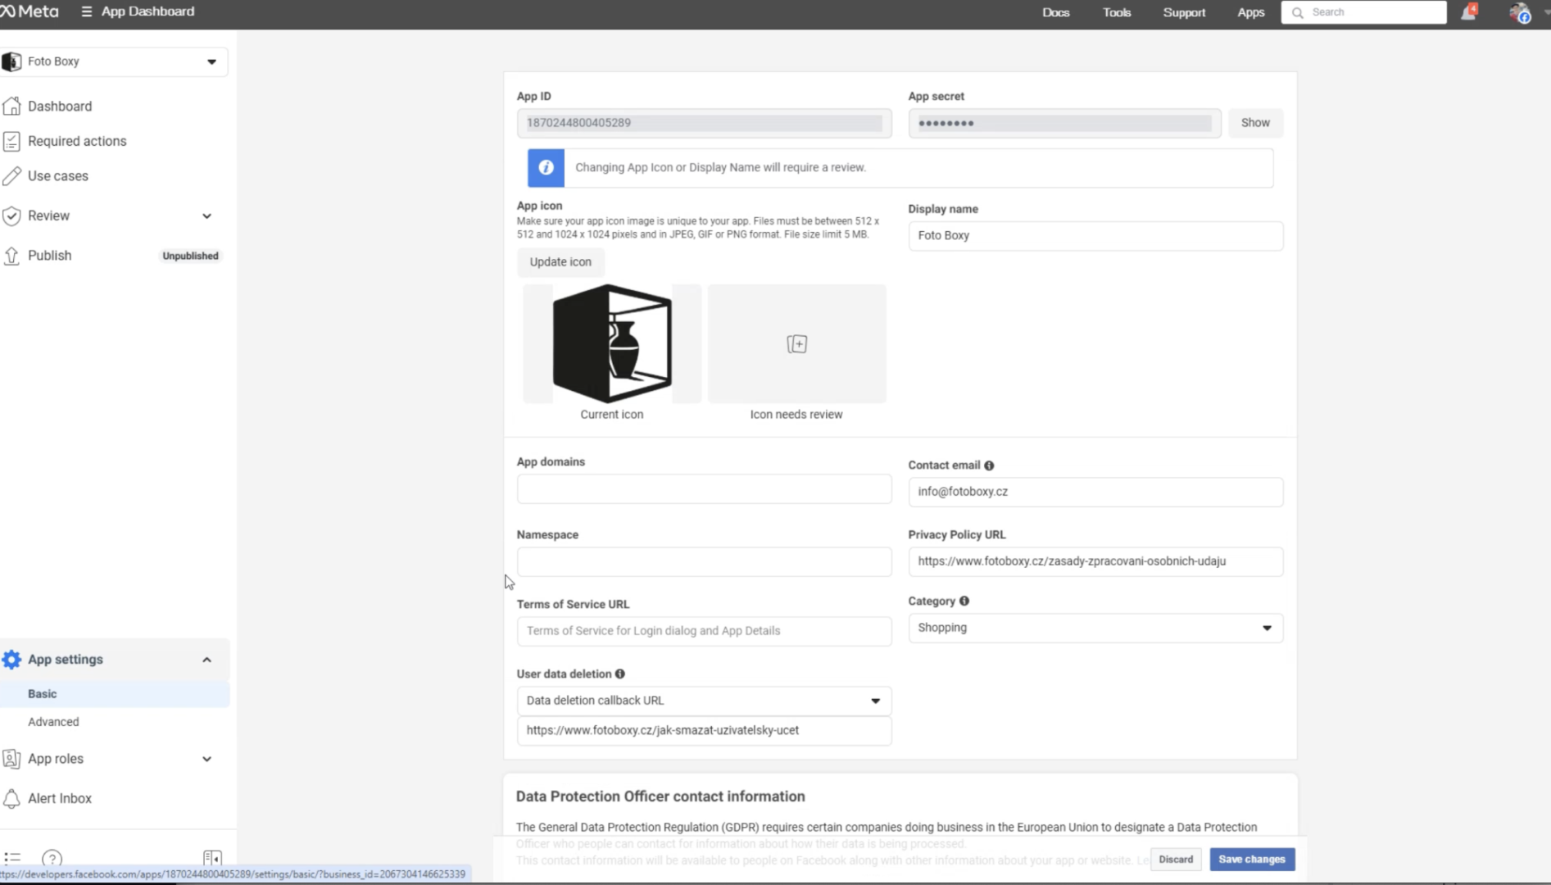Click the Foto Boxy app icon in selector
The height and width of the screenshot is (885, 1551).
pos(11,61)
